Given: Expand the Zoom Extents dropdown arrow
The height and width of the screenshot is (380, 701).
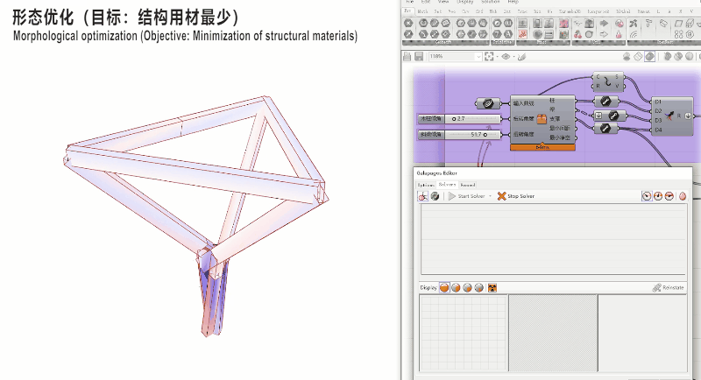Looking at the screenshot, I should [497, 57].
